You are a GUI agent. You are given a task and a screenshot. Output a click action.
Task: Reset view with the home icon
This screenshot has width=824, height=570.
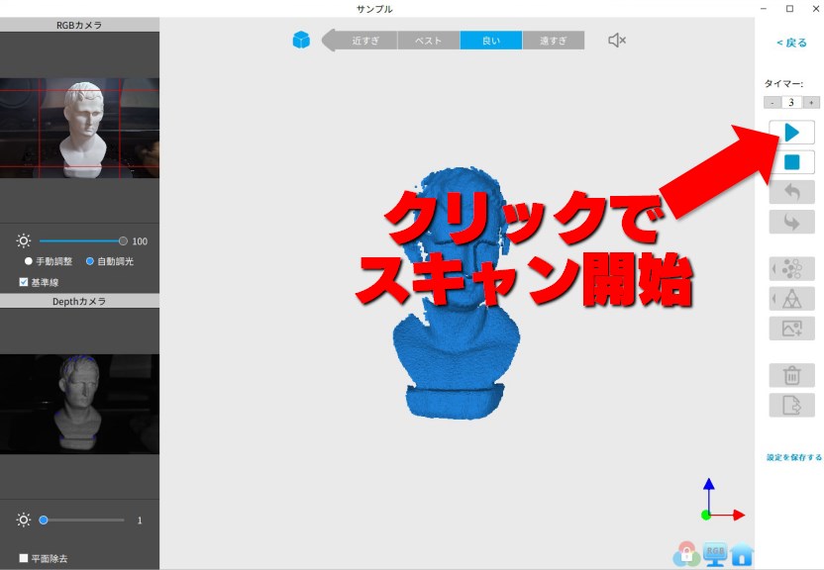(742, 555)
